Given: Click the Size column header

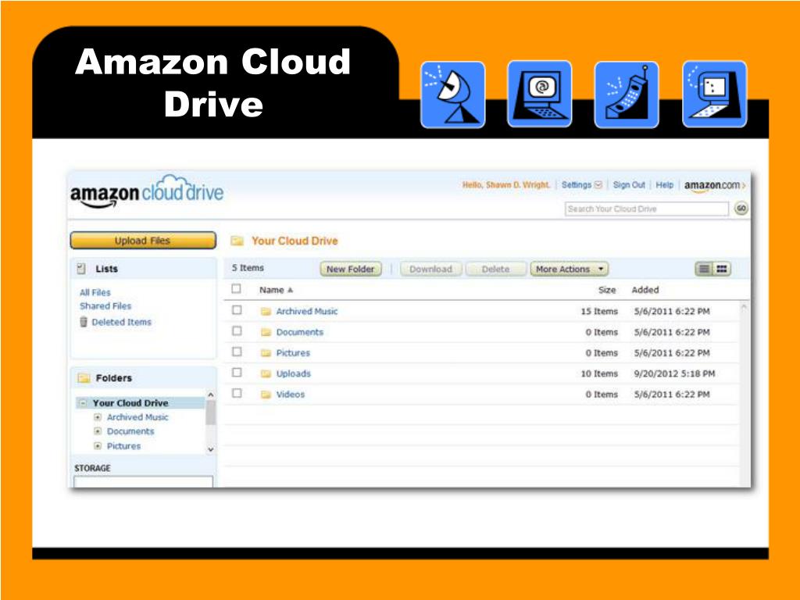Looking at the screenshot, I should click(607, 290).
